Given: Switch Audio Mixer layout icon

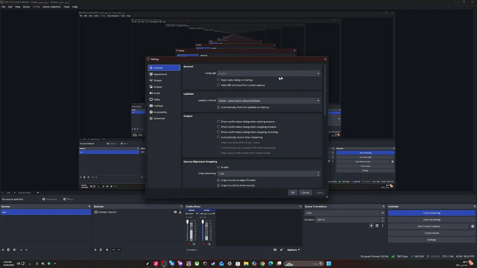Looking at the screenshot, I should [x=275, y=250].
